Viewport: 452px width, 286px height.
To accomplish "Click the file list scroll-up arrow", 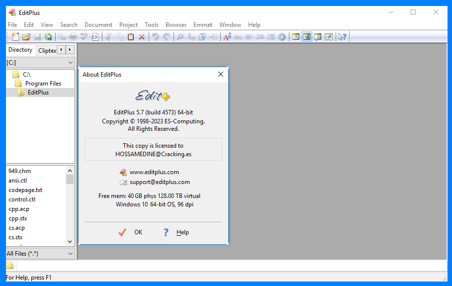I will pyautogui.click(x=70, y=171).
